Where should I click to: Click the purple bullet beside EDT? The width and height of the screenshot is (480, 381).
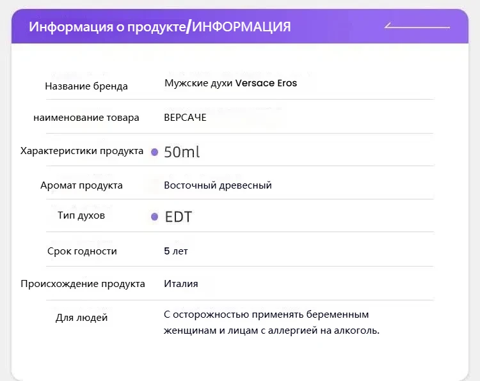[x=155, y=217]
